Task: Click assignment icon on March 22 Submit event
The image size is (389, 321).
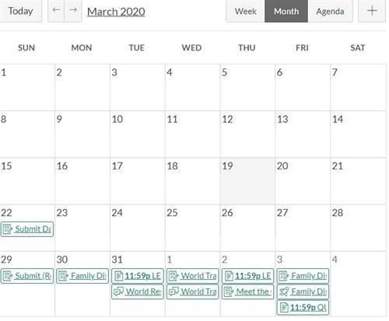Action: click(8, 229)
